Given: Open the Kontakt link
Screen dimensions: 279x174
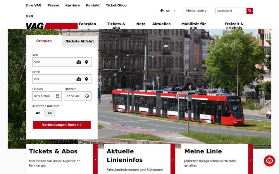Looking at the screenshot, I should tap(93, 5).
